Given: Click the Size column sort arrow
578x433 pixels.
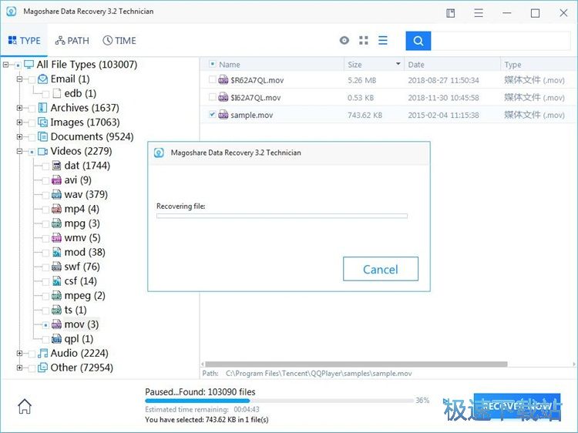Looking at the screenshot, I should (x=398, y=64).
